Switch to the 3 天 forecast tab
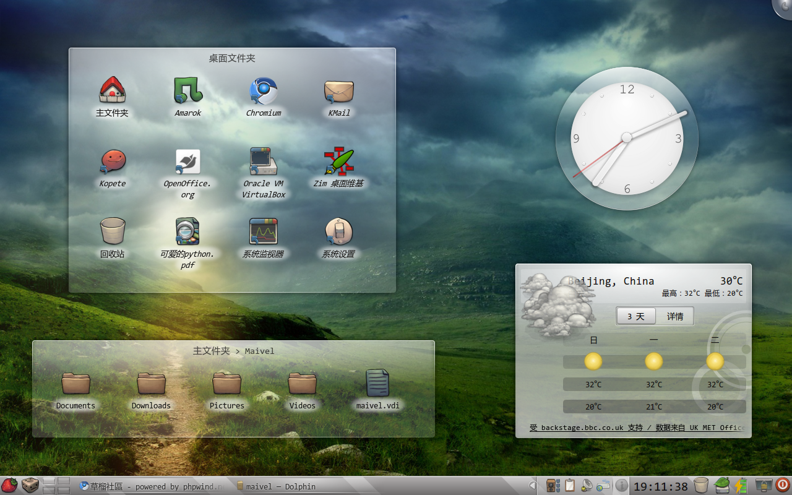This screenshot has width=792, height=495. [x=636, y=316]
